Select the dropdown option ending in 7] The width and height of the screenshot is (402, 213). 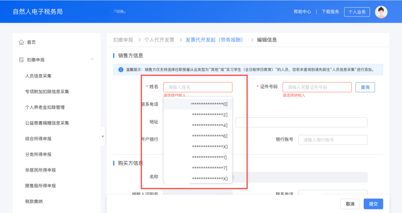pyautogui.click(x=198, y=168)
